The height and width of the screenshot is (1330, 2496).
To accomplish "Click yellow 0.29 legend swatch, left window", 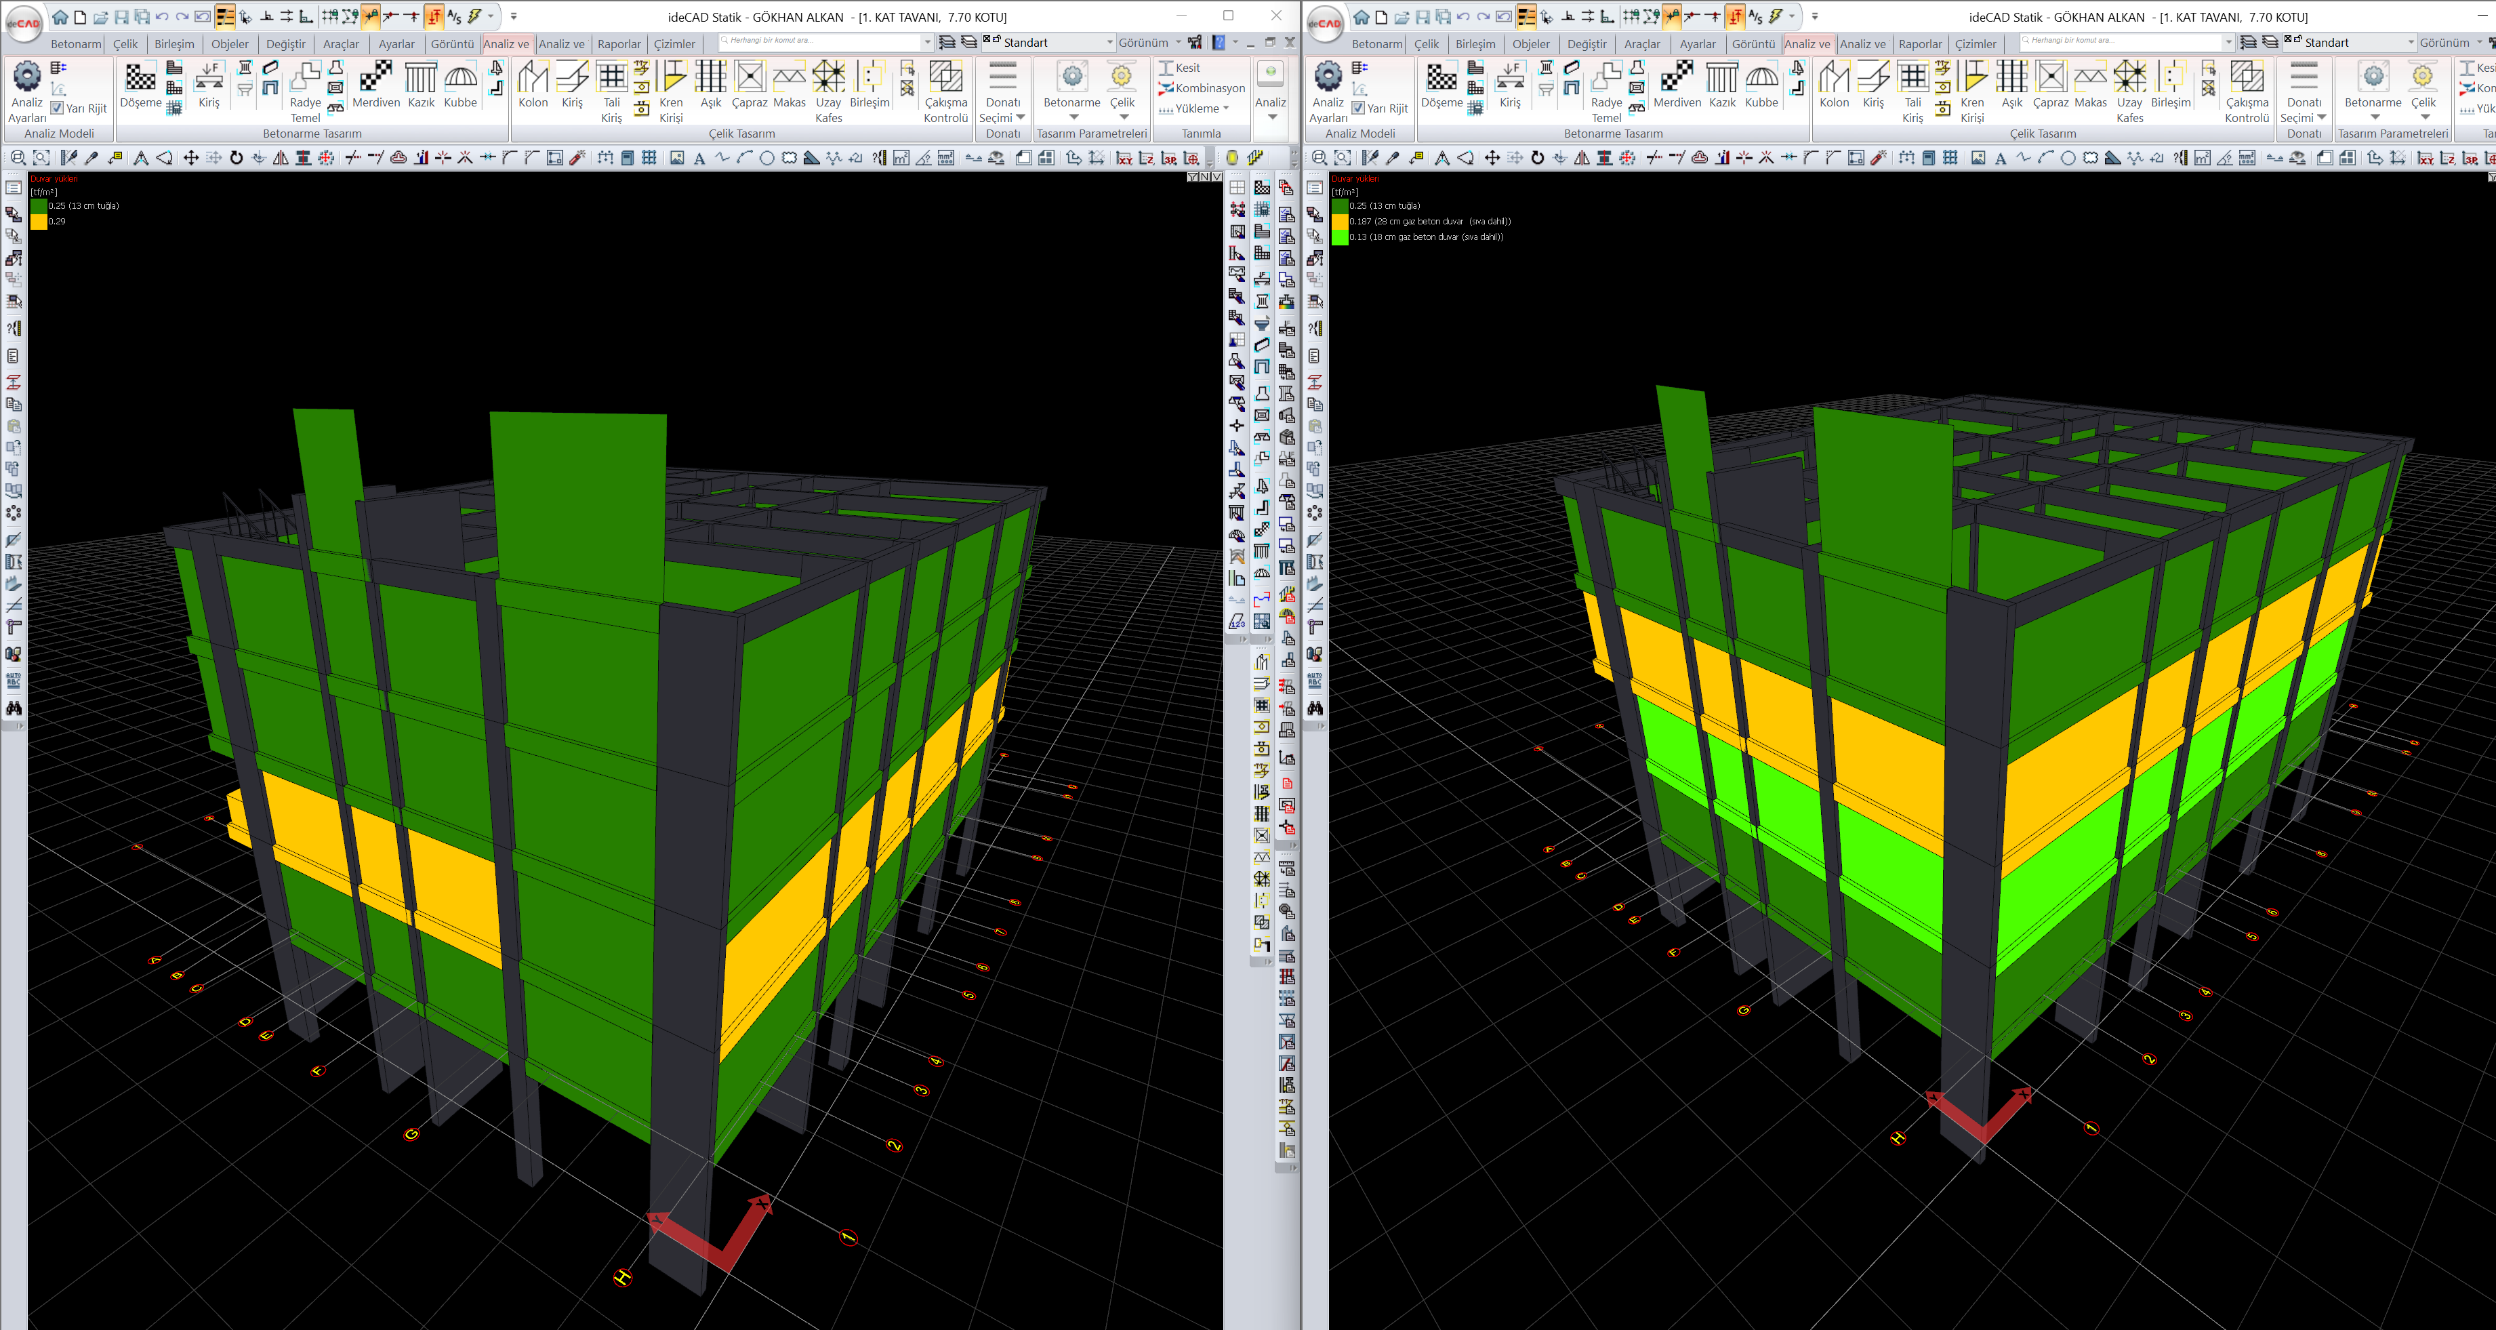I will [x=39, y=221].
